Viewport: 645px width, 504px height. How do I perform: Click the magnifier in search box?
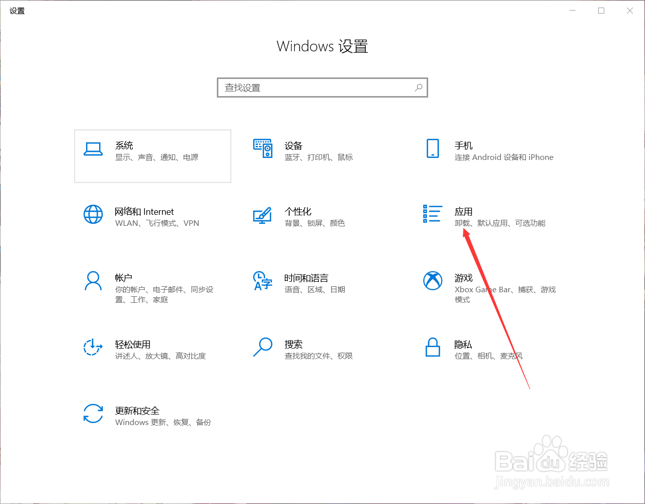419,88
